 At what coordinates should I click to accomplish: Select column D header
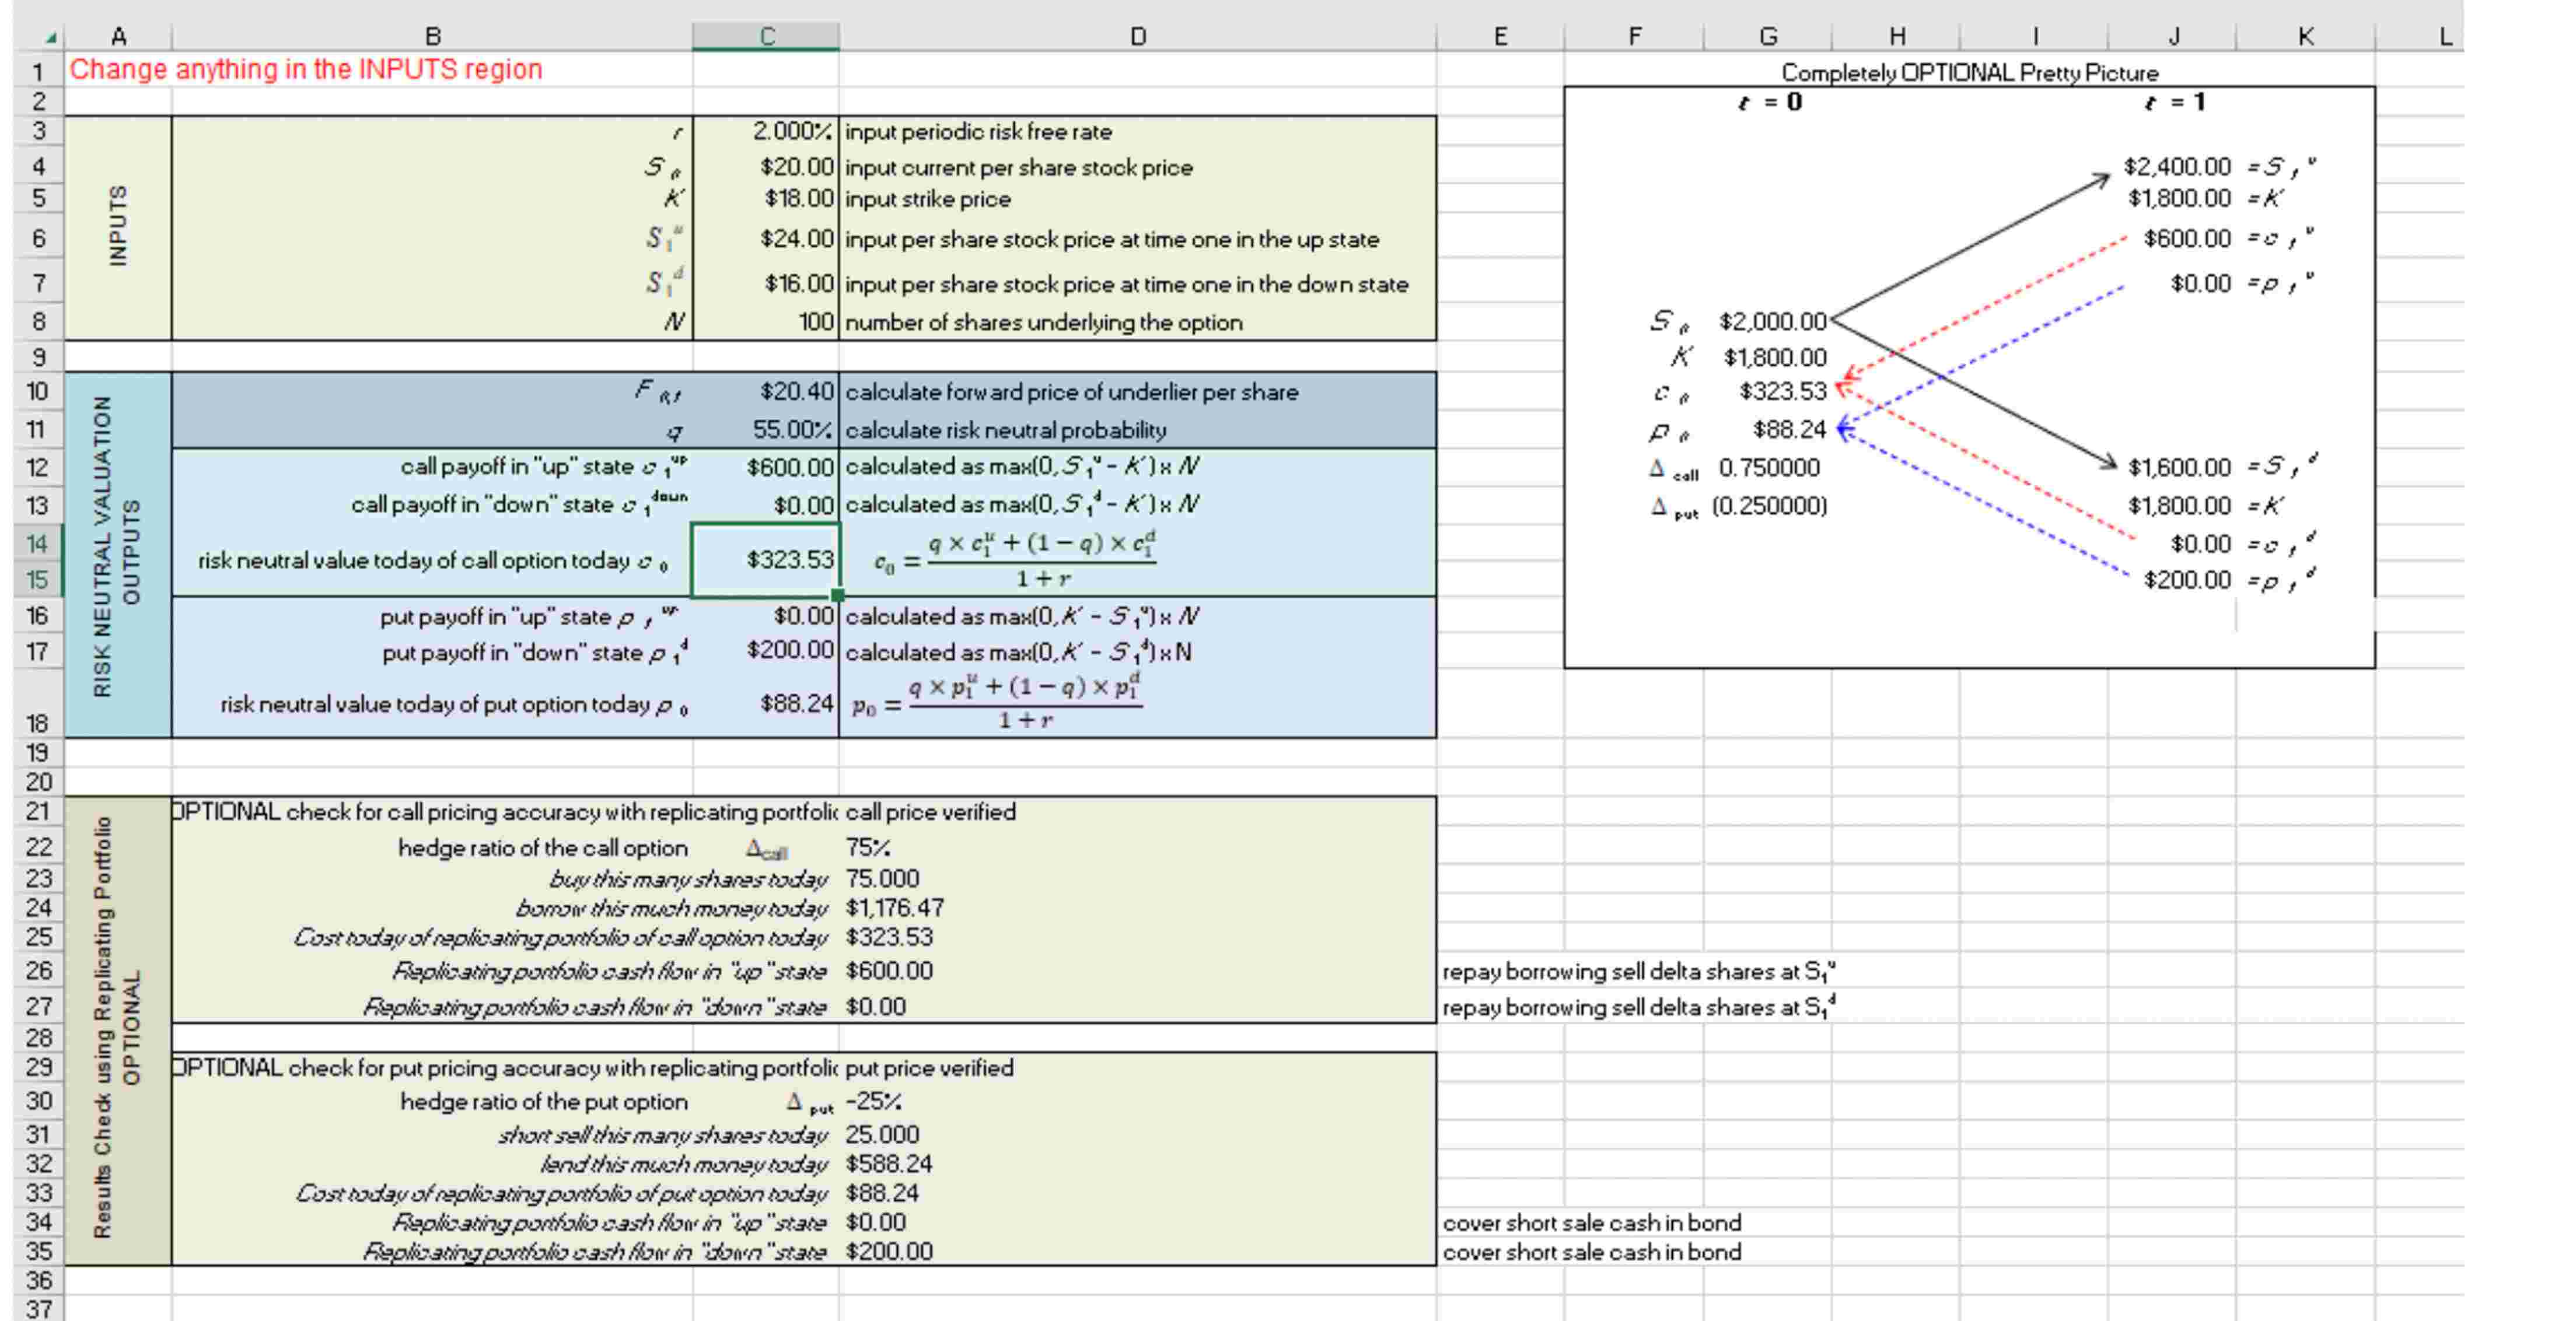(1137, 37)
